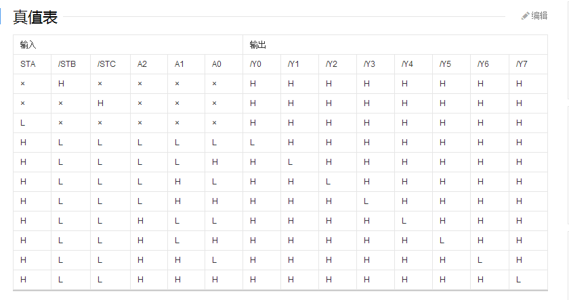Click the /STC column header
This screenshot has width=569, height=300.
pos(106,64)
